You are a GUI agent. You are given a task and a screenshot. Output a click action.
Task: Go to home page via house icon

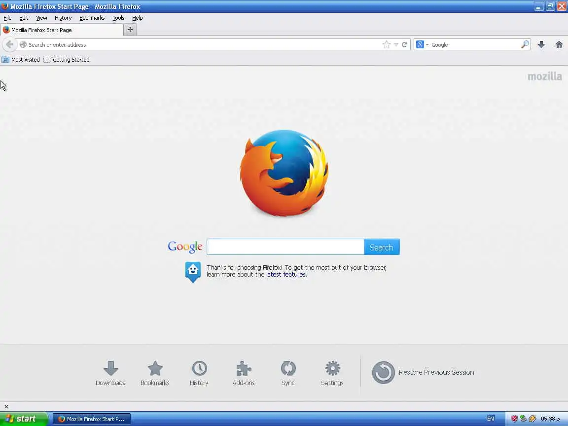tap(559, 44)
